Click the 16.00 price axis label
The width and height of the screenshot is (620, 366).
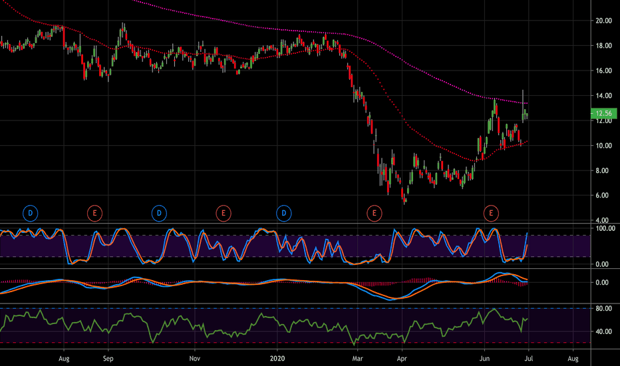tap(604, 71)
